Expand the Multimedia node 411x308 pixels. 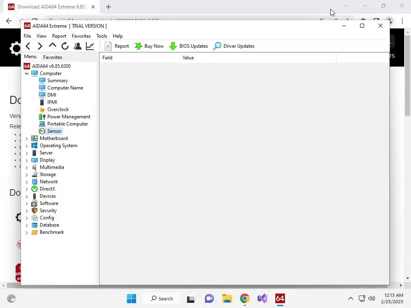coord(26,167)
